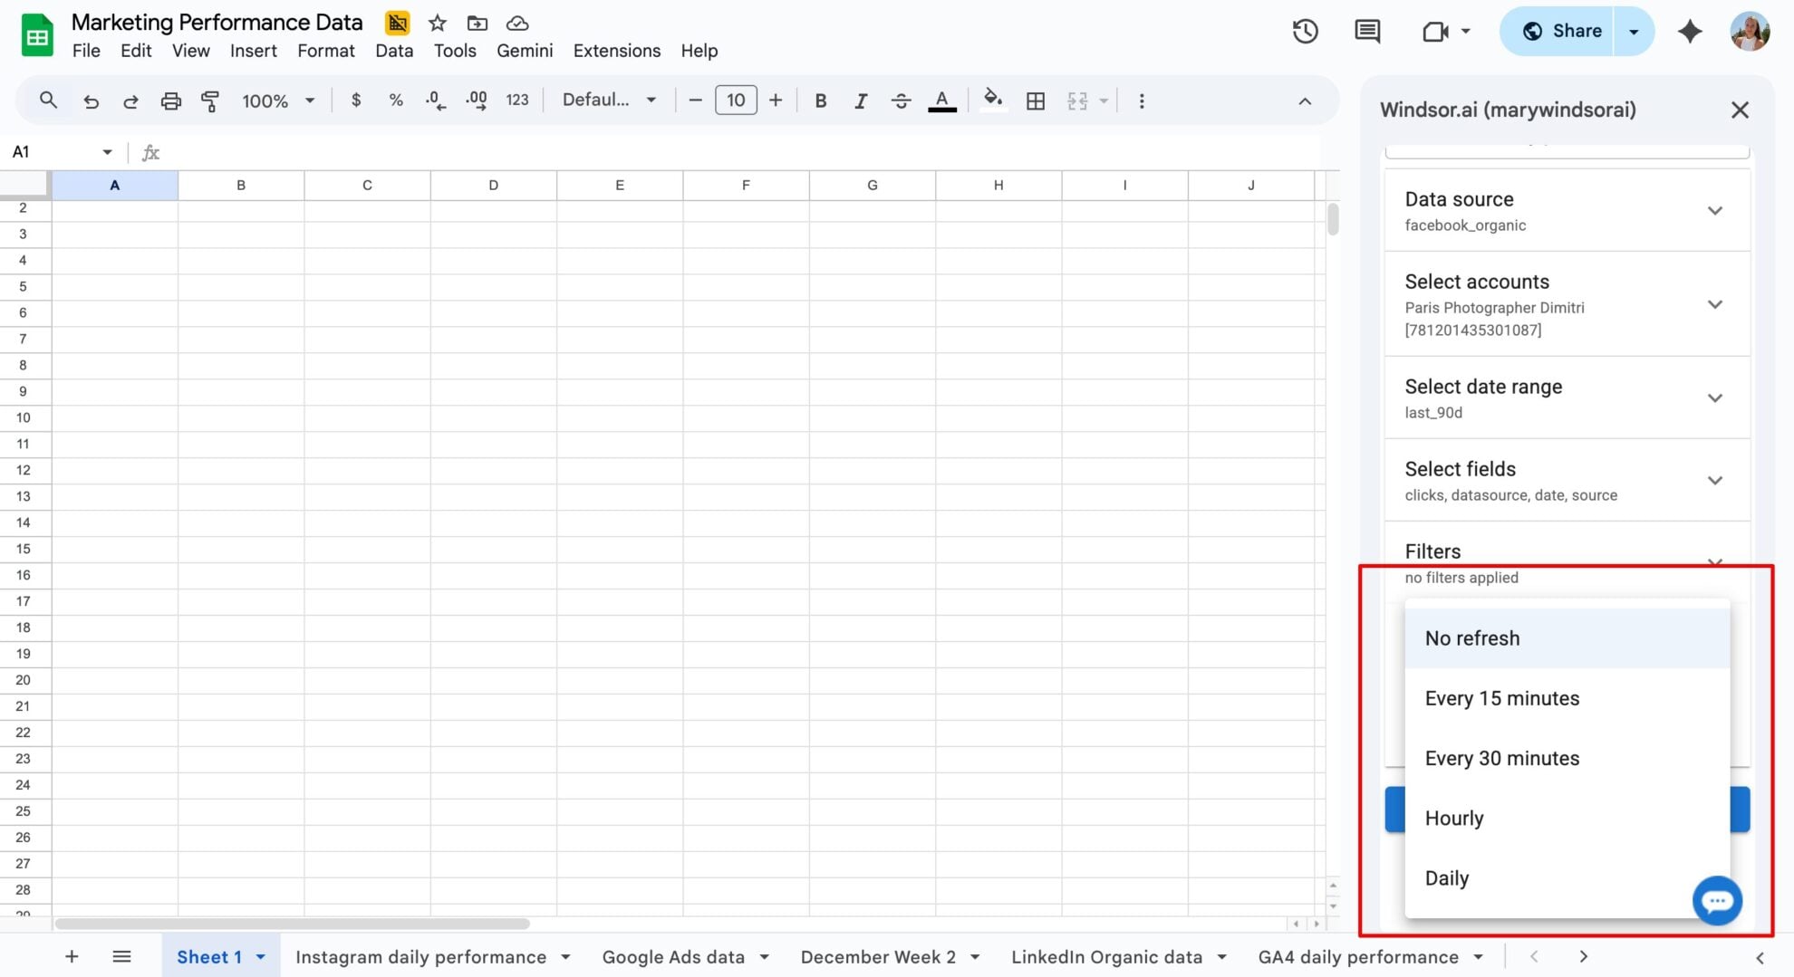Expand the Select fields section
The width and height of the screenshot is (1794, 977).
click(1567, 481)
